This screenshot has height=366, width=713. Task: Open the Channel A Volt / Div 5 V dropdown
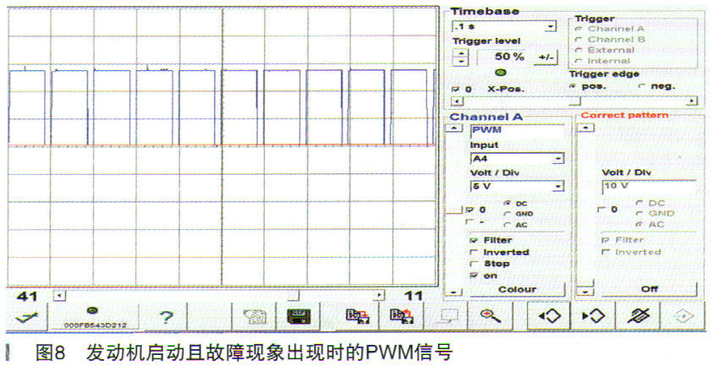[x=558, y=186]
